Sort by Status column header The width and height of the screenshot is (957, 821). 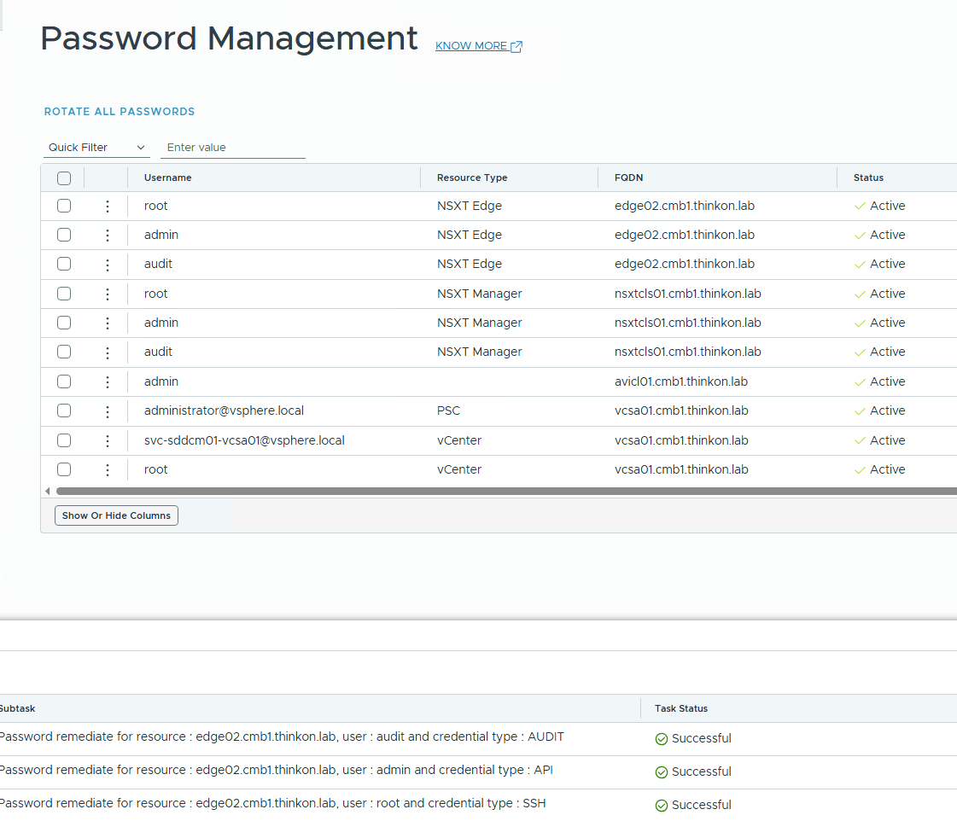[x=868, y=178]
